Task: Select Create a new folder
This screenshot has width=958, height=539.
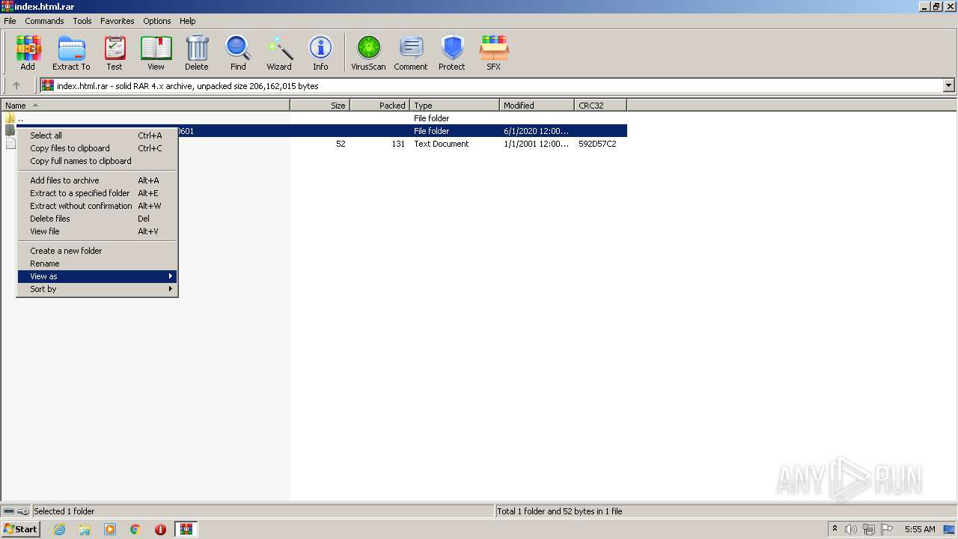Action: (x=97, y=251)
